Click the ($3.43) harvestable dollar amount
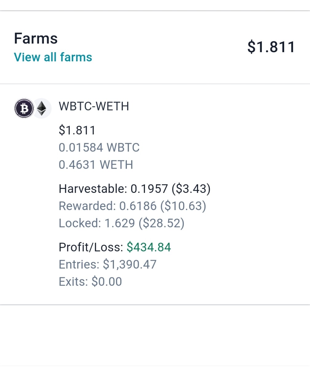Screen dimensions: 310x368 [x=191, y=189]
